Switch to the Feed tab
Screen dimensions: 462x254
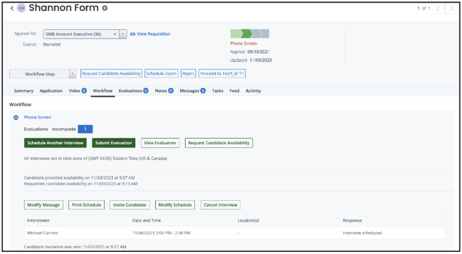pos(234,91)
